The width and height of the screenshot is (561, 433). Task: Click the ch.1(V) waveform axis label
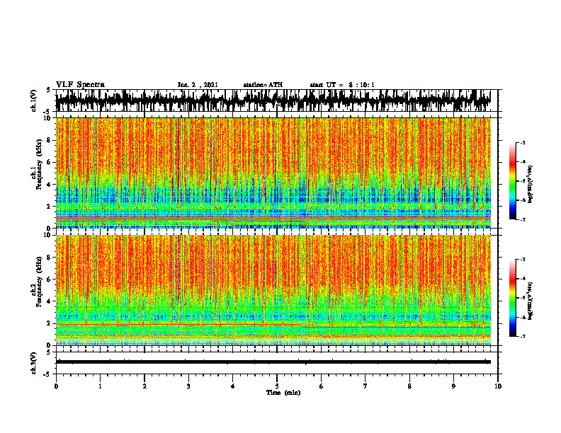click(x=34, y=100)
